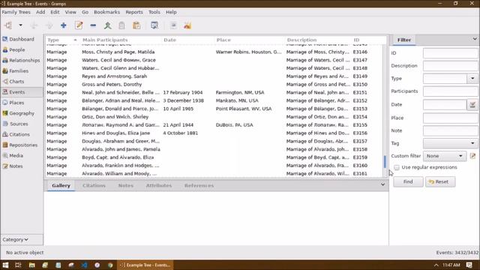Open the Dashboard view in sidebar

(22, 39)
